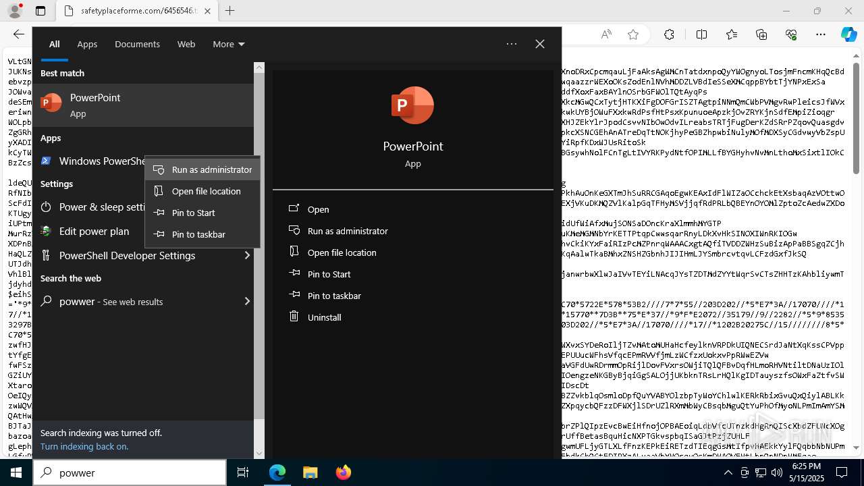Add page to favorites star icon

pyautogui.click(x=633, y=34)
